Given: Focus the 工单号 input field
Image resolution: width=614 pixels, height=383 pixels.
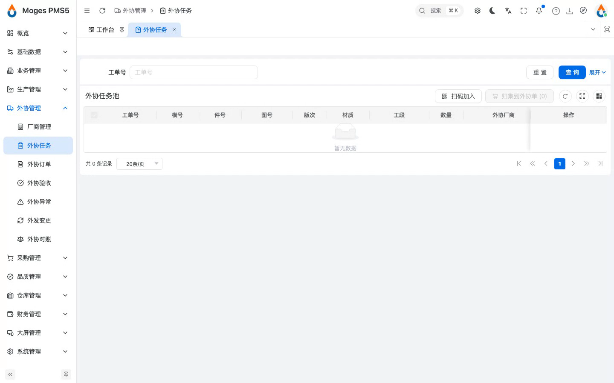Looking at the screenshot, I should pyautogui.click(x=194, y=72).
